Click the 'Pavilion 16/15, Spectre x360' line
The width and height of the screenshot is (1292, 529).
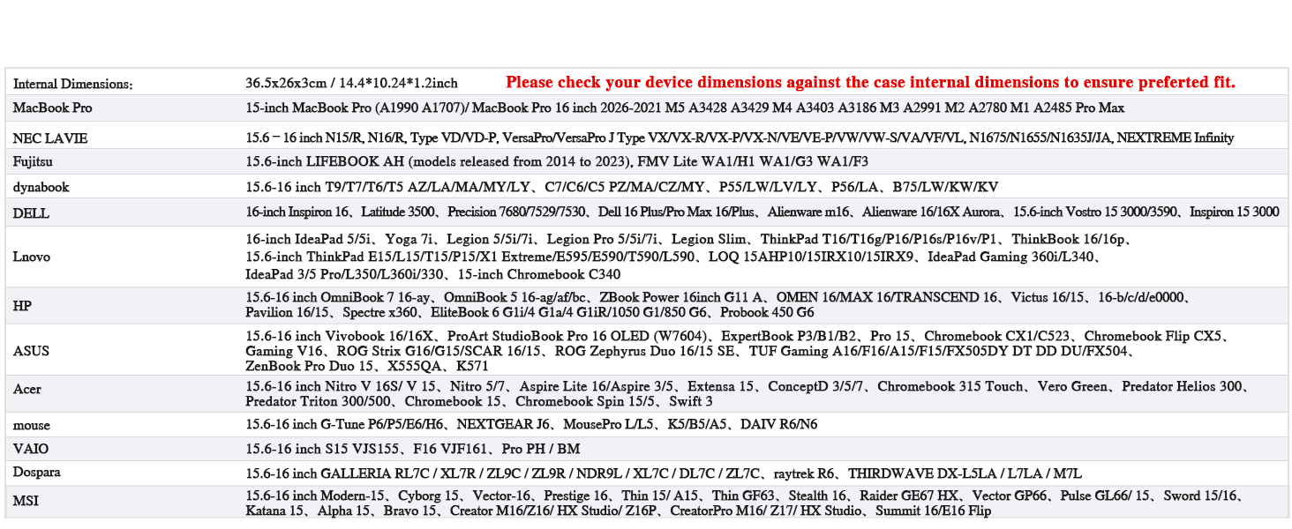[x=530, y=312]
